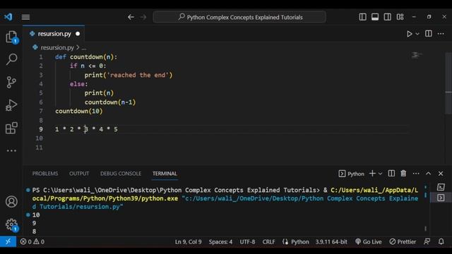Click Ln 9, Col 9 indicator
Screen dimensions: 452x254
(x=189, y=241)
